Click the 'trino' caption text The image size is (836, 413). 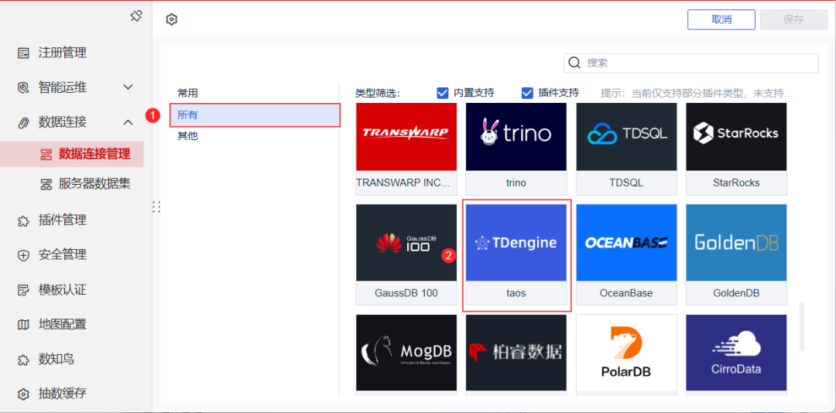click(516, 183)
